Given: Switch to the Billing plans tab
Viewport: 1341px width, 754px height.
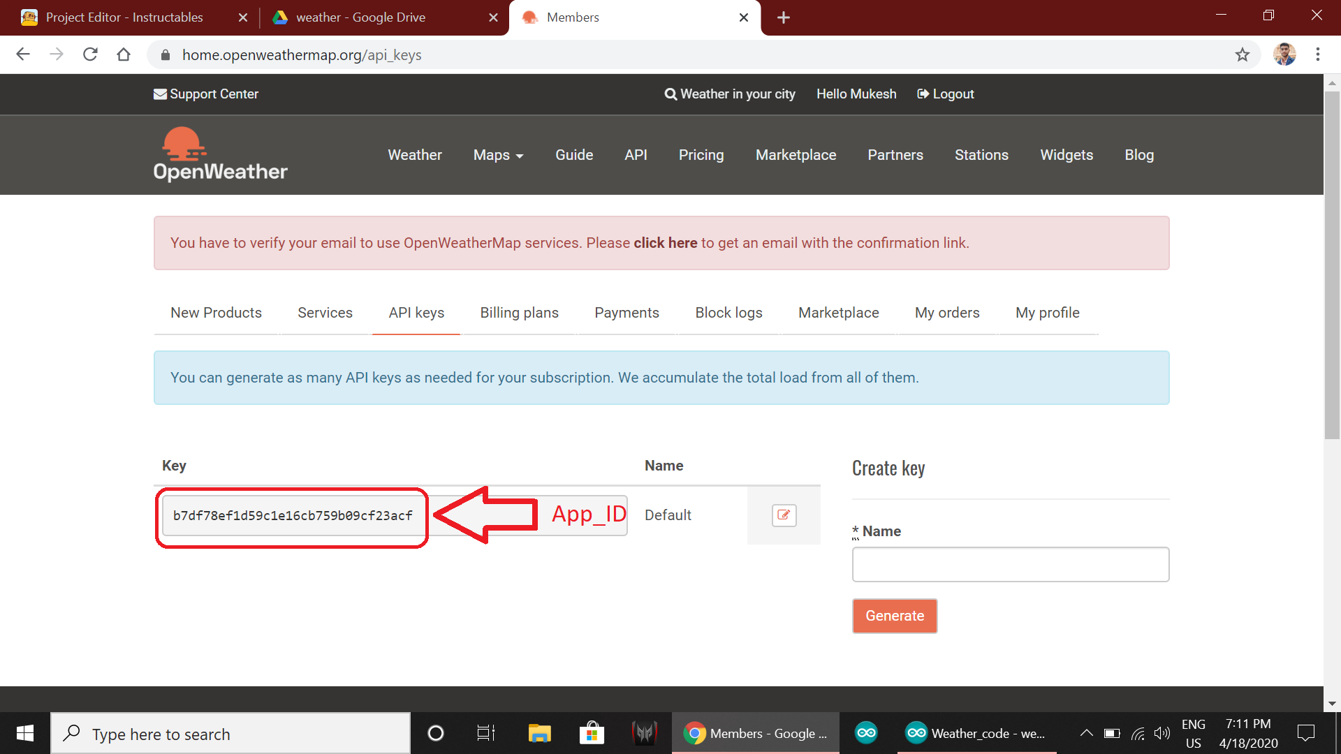Looking at the screenshot, I should (519, 313).
